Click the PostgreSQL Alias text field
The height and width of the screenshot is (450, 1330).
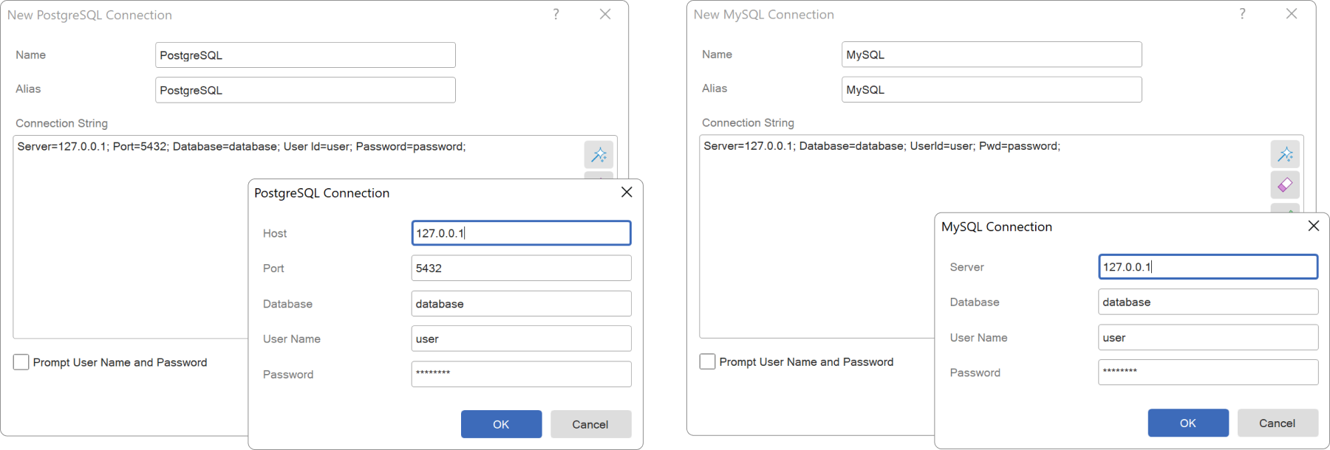pos(305,90)
